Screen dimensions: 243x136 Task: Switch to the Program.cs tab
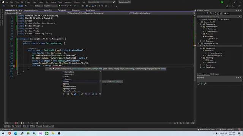point(76,10)
